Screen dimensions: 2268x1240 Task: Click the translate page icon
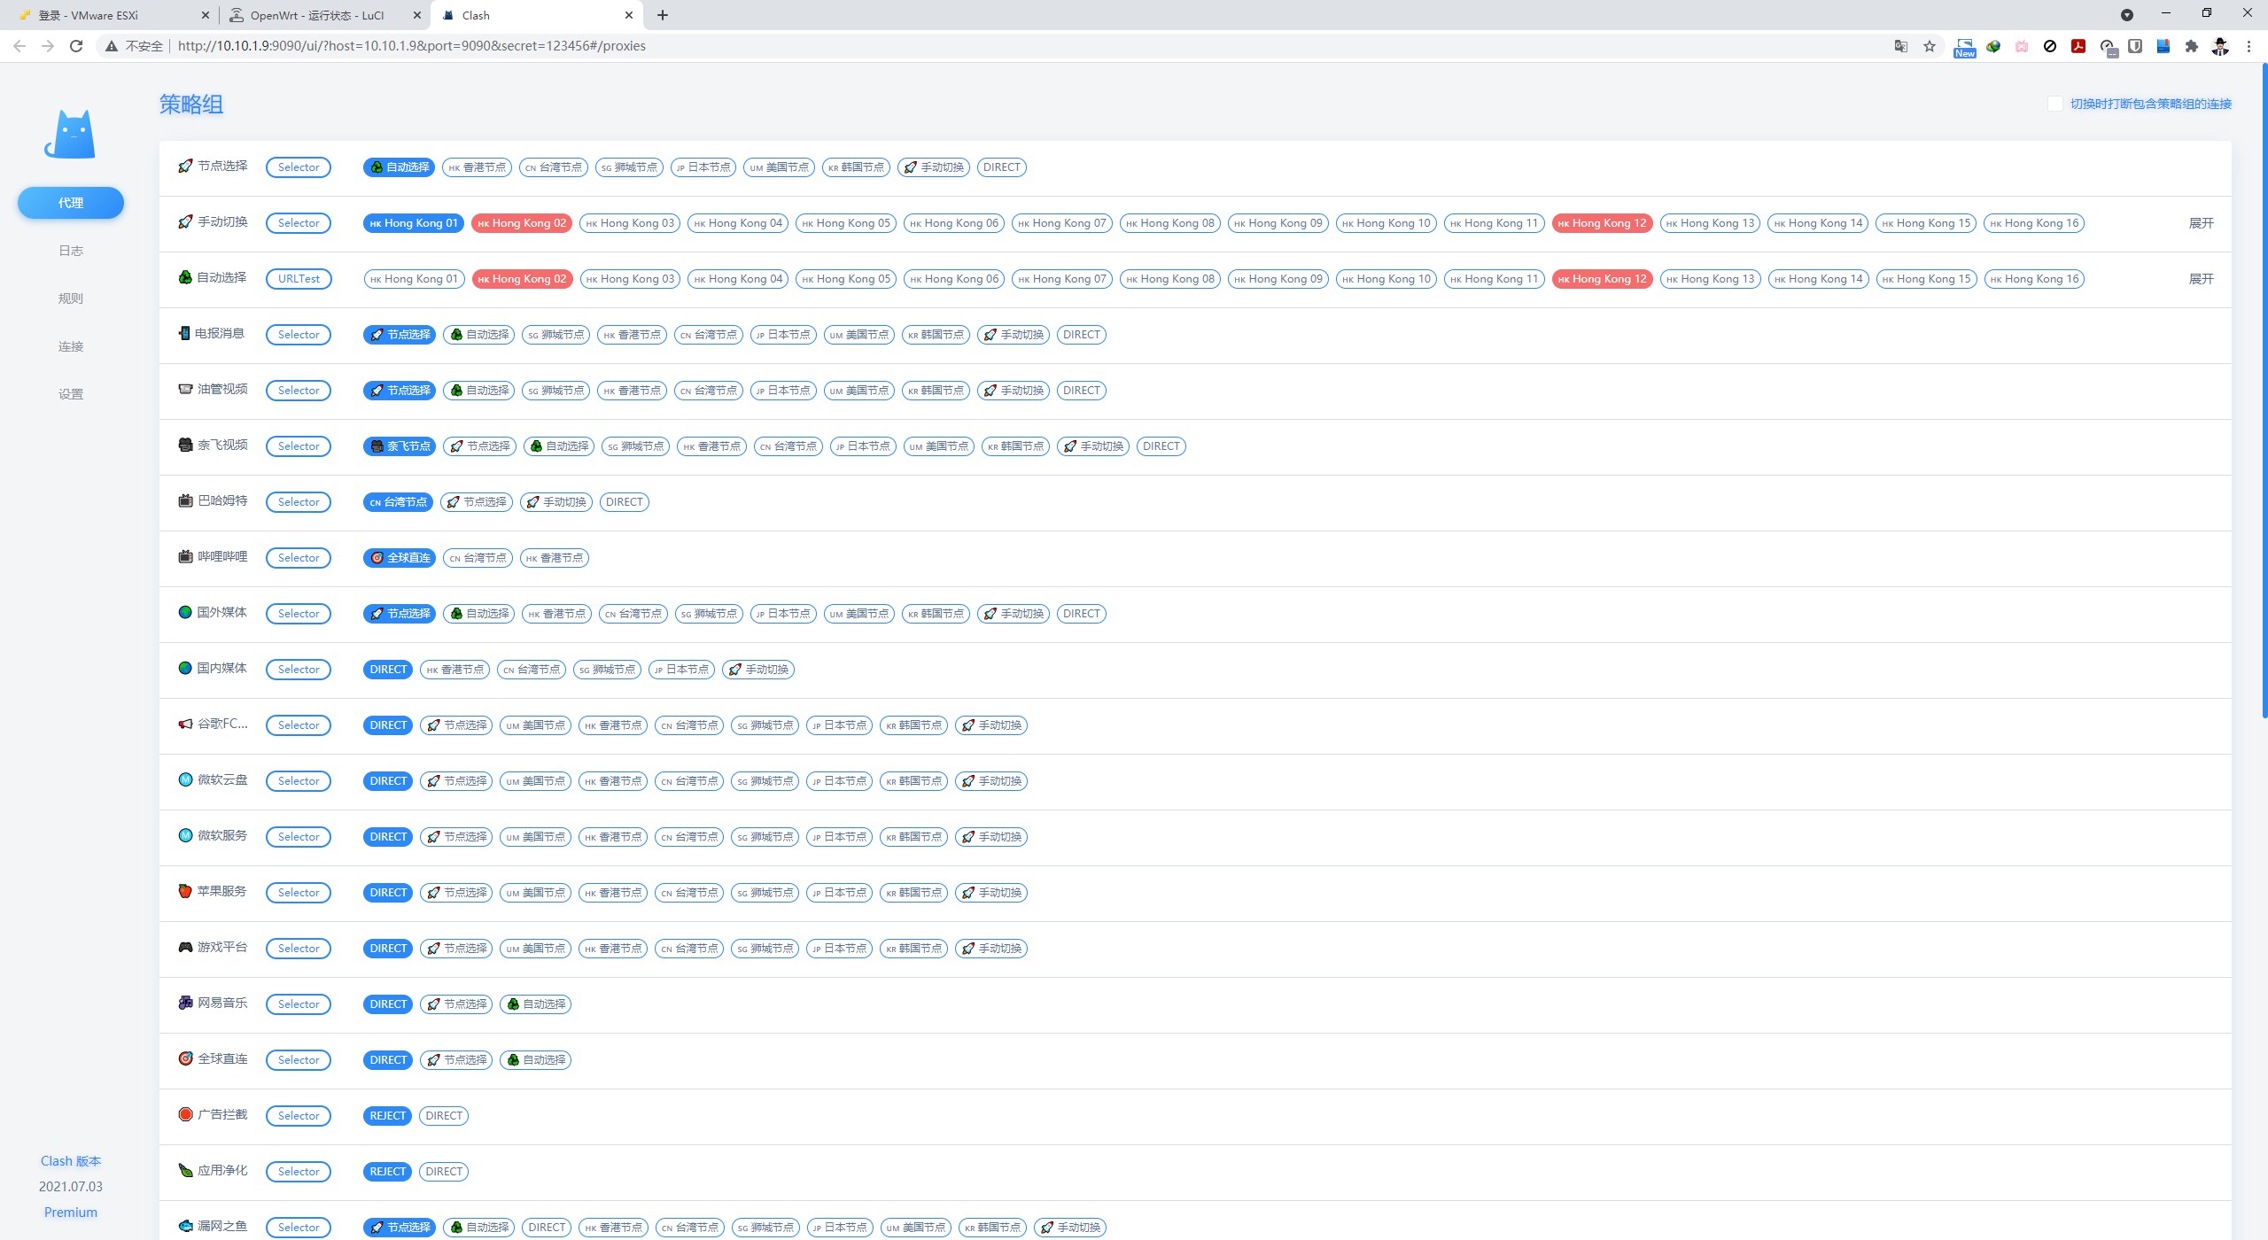1900,46
